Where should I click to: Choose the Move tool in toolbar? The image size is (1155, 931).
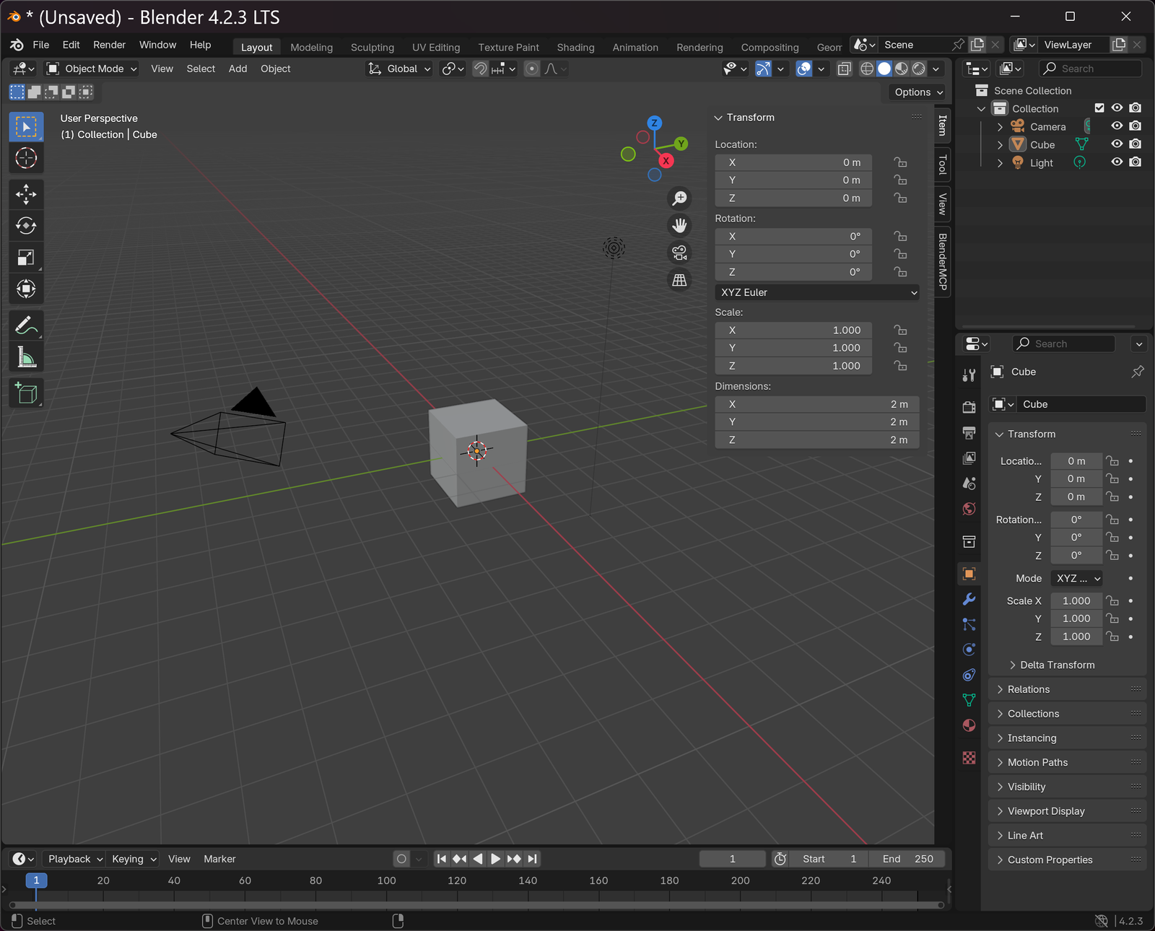(x=26, y=194)
